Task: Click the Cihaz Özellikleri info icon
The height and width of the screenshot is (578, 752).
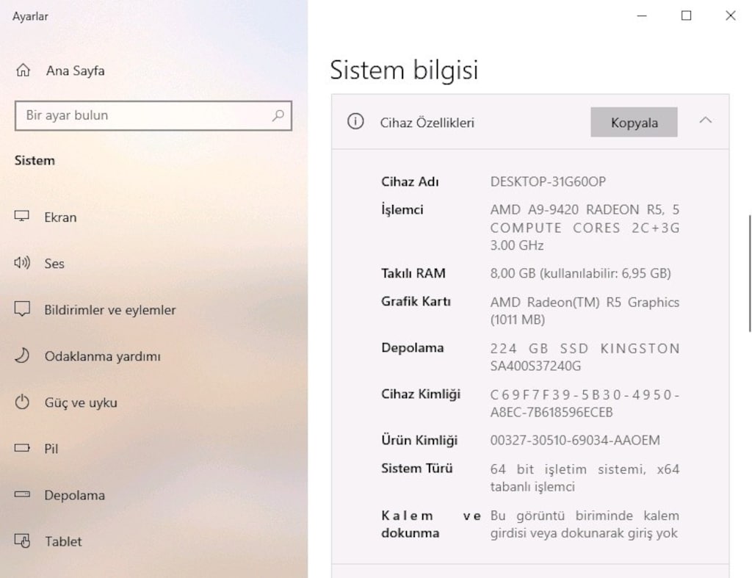Action: 355,121
